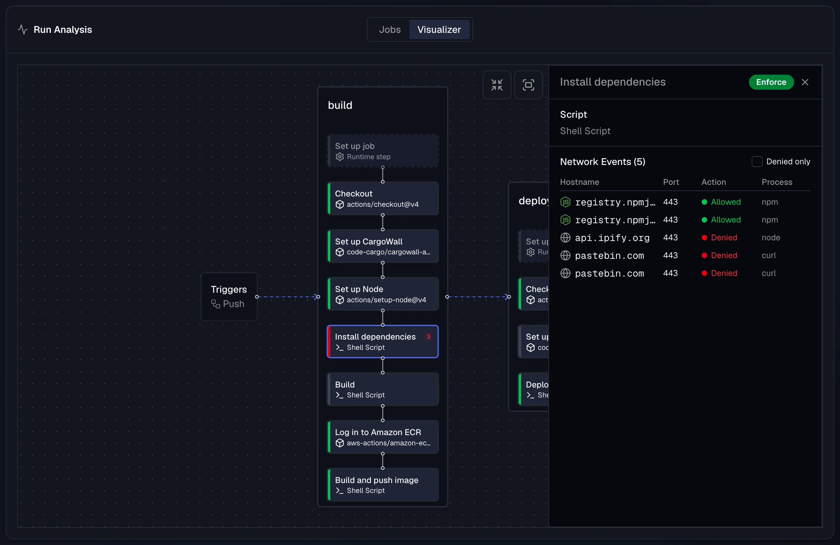Screen dimensions: 840x545
Task: Click the Run Analysis pulse icon
Action: (x=23, y=29)
